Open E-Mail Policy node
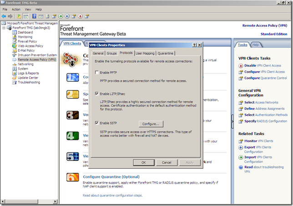 pyautogui.click(x=26, y=50)
